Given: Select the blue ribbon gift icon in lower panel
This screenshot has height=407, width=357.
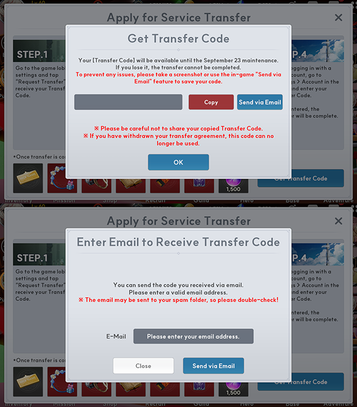Looking at the screenshot, I should pyautogui.click(x=62, y=382).
